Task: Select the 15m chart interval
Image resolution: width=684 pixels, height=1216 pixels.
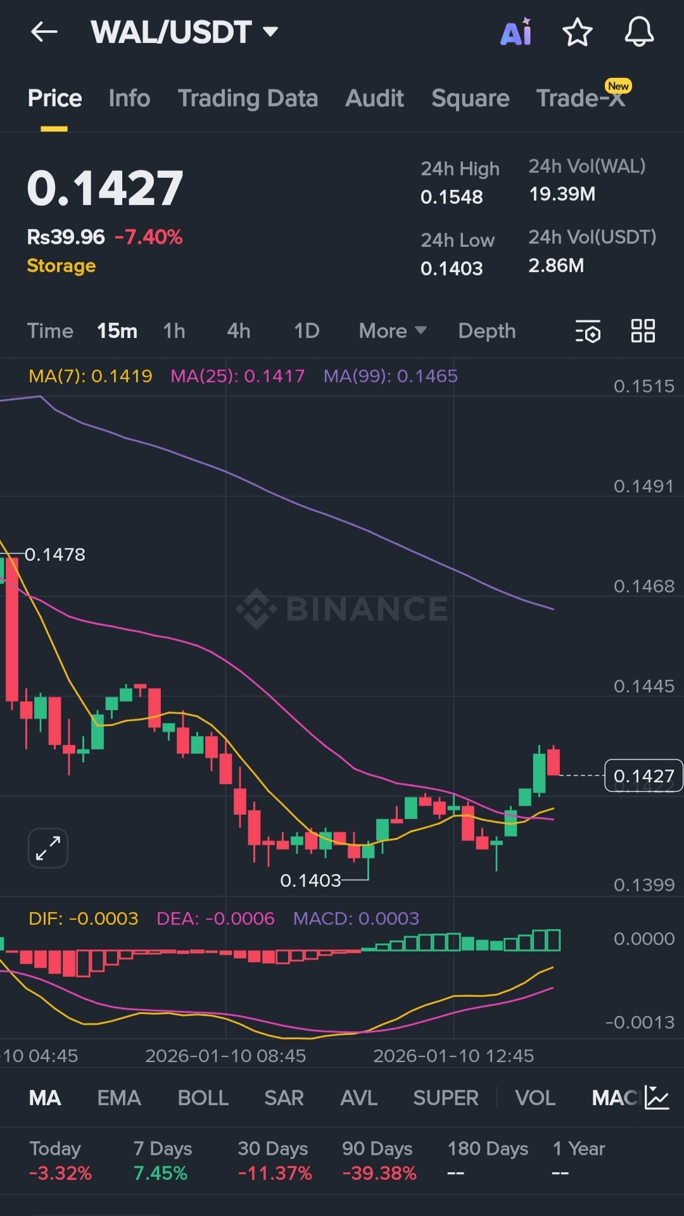Action: point(117,330)
